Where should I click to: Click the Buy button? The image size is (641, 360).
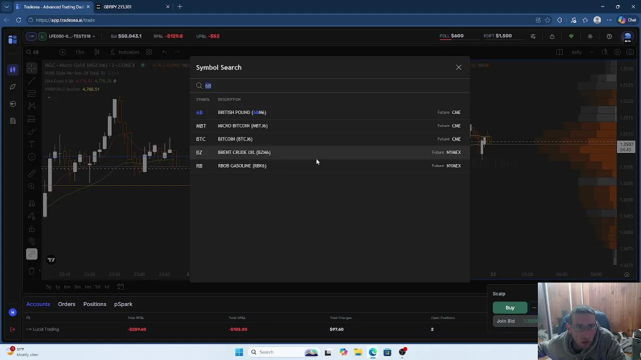(510, 307)
